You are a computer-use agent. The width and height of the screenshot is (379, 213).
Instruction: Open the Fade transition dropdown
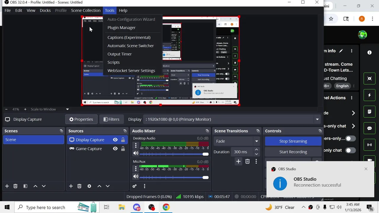click(x=237, y=141)
